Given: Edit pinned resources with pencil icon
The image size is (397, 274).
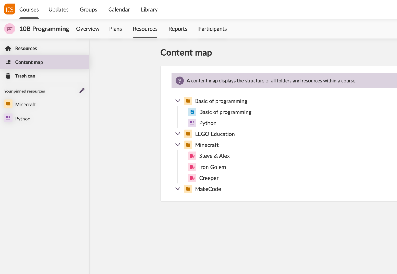Looking at the screenshot, I should pyautogui.click(x=82, y=91).
